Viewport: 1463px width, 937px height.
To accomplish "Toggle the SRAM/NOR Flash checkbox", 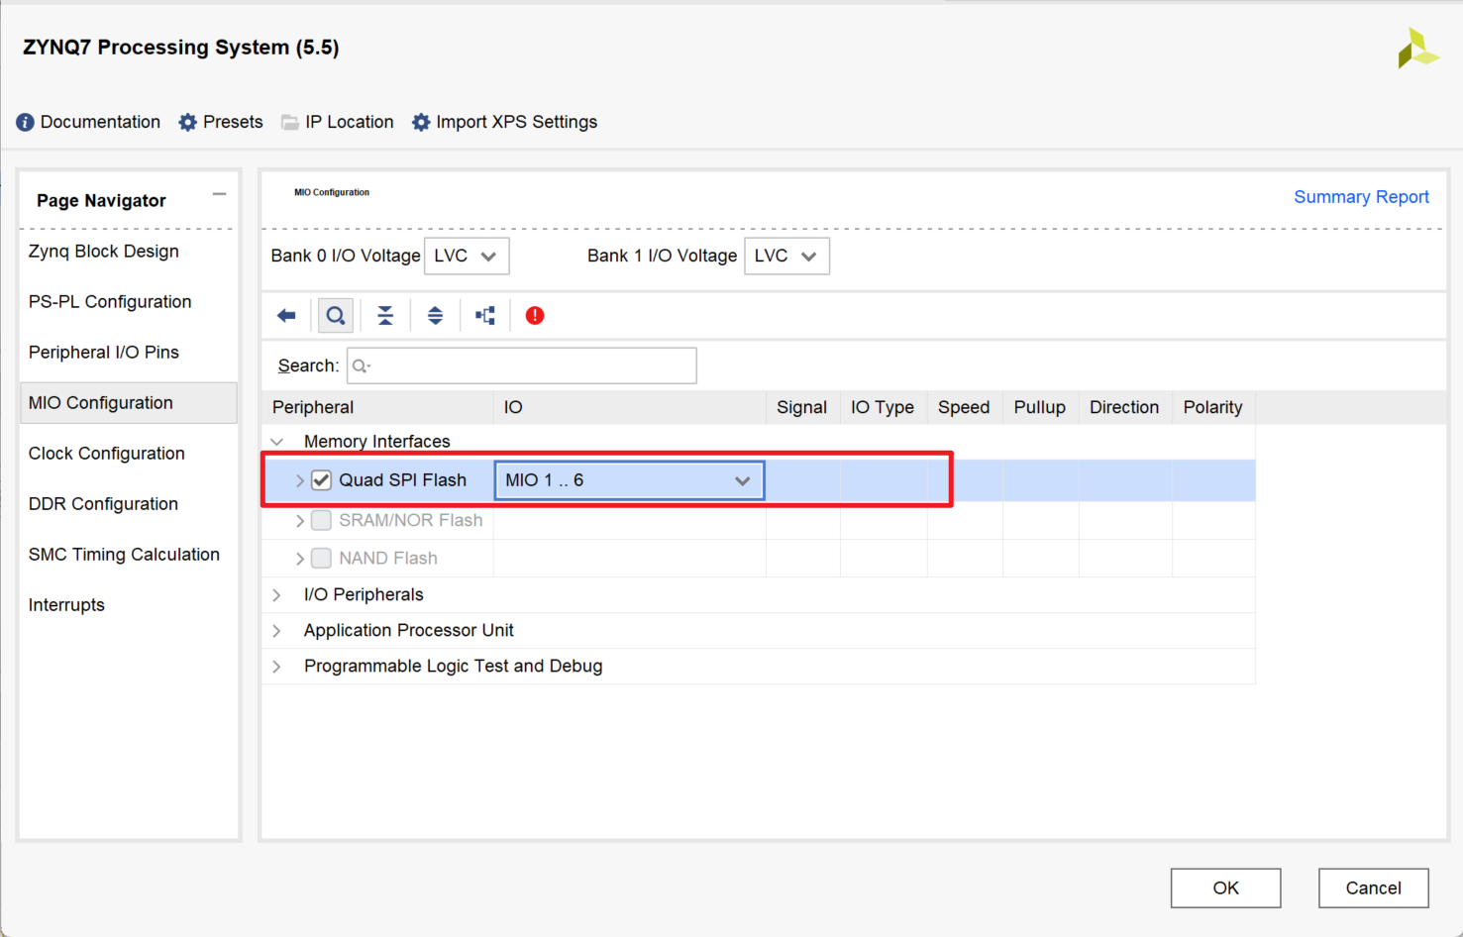I will pyautogui.click(x=321, y=520).
